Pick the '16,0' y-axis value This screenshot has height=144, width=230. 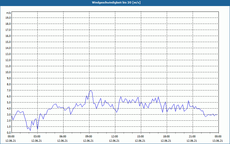[8, 36]
